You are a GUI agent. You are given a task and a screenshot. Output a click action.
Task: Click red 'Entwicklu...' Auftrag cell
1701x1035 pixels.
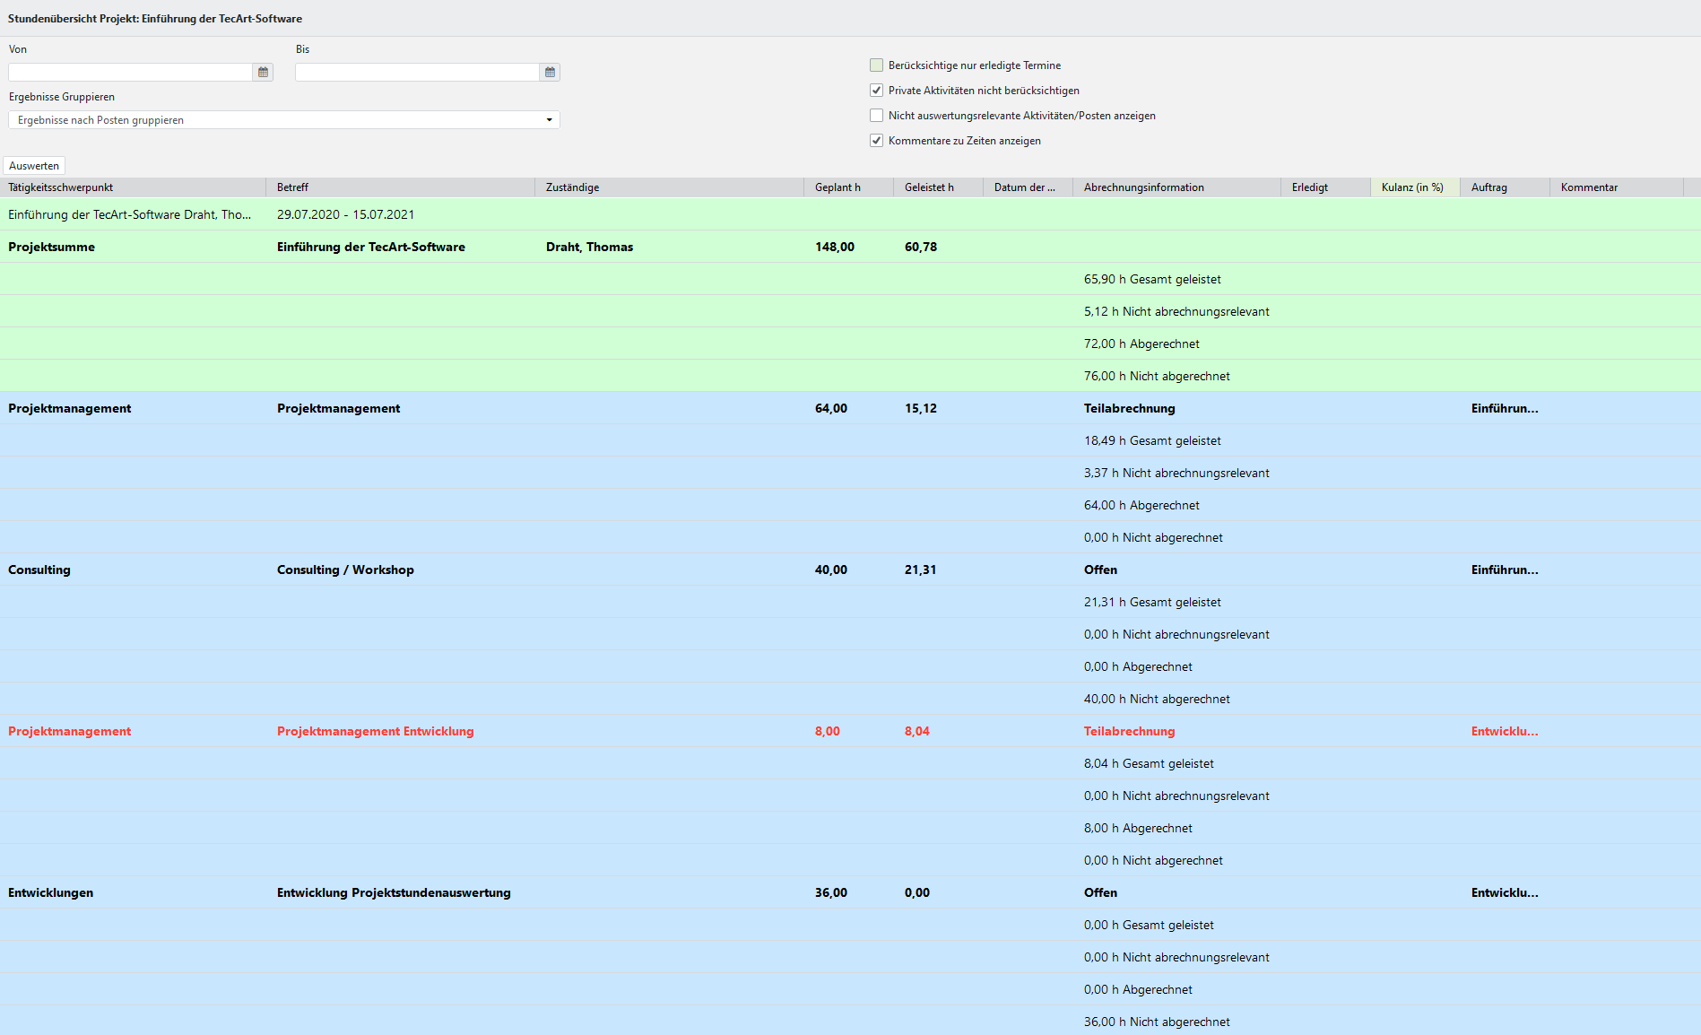1505,731
